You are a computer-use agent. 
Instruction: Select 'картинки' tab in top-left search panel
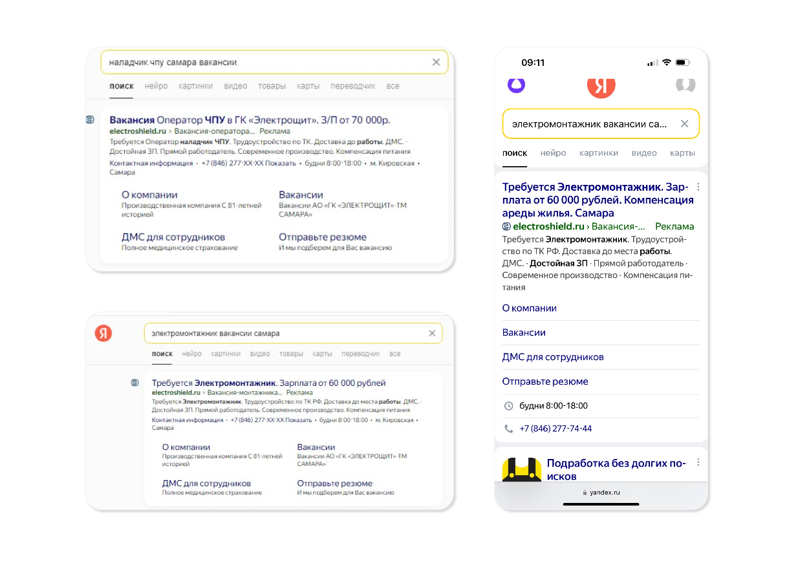[196, 86]
